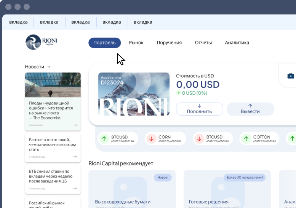Click the red down arrow of second BTCUSD
296x208 pixels.
click(x=199, y=139)
